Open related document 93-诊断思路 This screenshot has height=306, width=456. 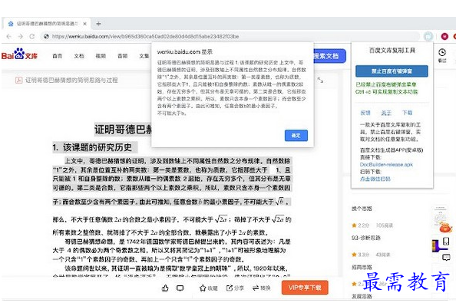click(x=366, y=238)
